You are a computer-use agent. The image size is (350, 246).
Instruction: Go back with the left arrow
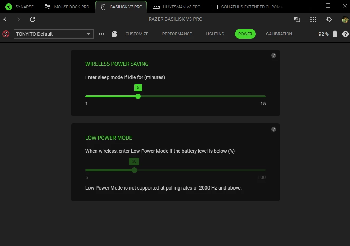tap(5, 19)
